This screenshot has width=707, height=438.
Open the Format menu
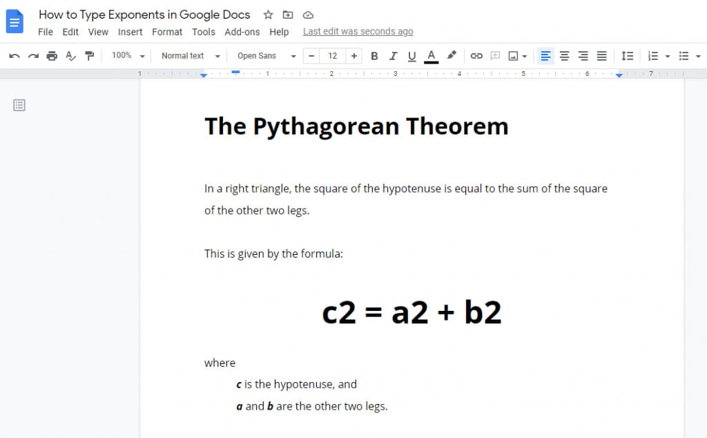click(167, 32)
